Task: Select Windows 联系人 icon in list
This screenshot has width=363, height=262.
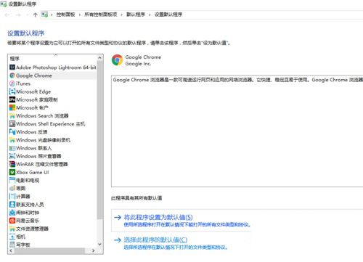Action: click(12, 148)
